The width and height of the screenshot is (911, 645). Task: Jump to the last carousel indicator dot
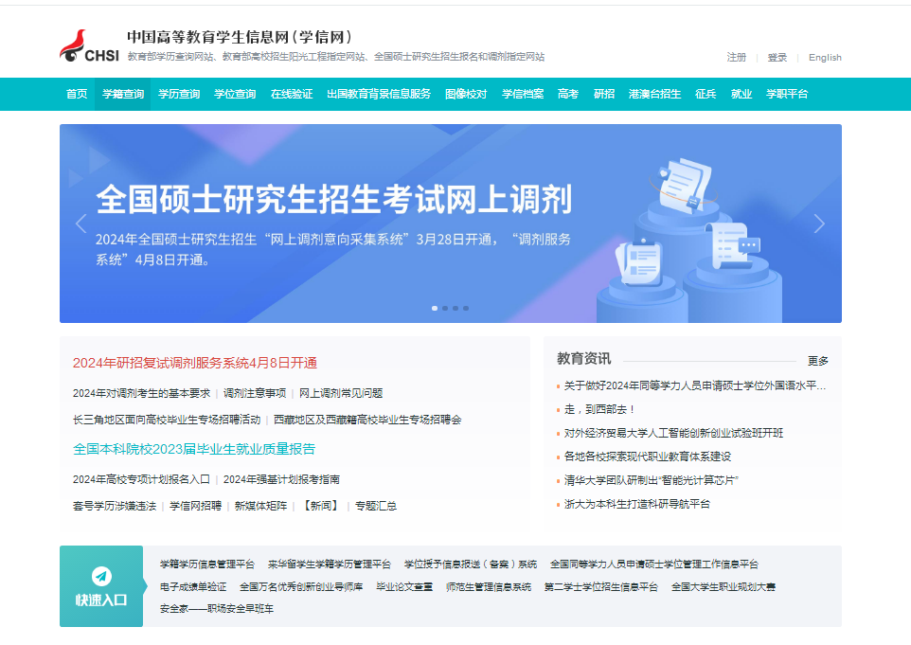tap(466, 308)
